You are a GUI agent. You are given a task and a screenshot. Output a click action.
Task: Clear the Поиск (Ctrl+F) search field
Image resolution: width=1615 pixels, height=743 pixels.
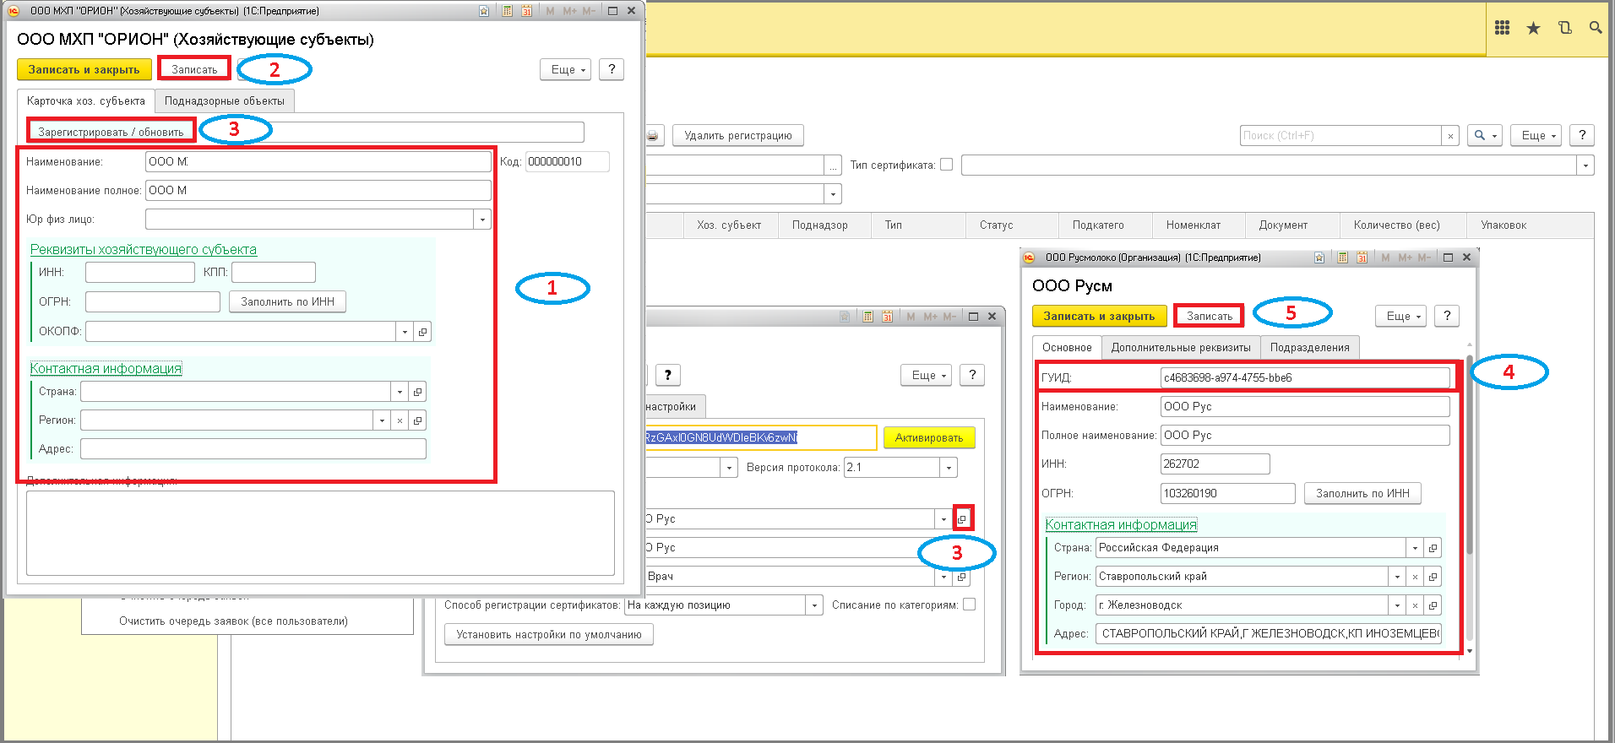(x=1450, y=136)
